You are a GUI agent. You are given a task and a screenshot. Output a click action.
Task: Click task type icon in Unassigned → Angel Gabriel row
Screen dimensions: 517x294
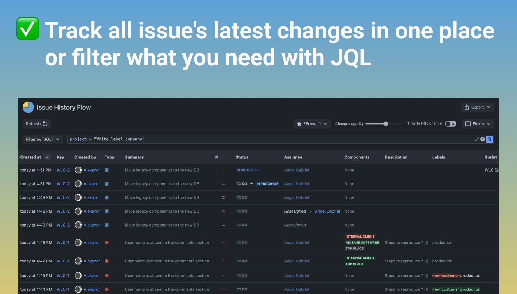[x=107, y=211]
